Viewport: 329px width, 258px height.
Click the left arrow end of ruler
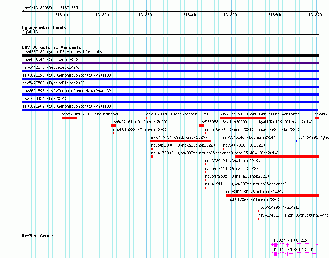pos(23,12)
